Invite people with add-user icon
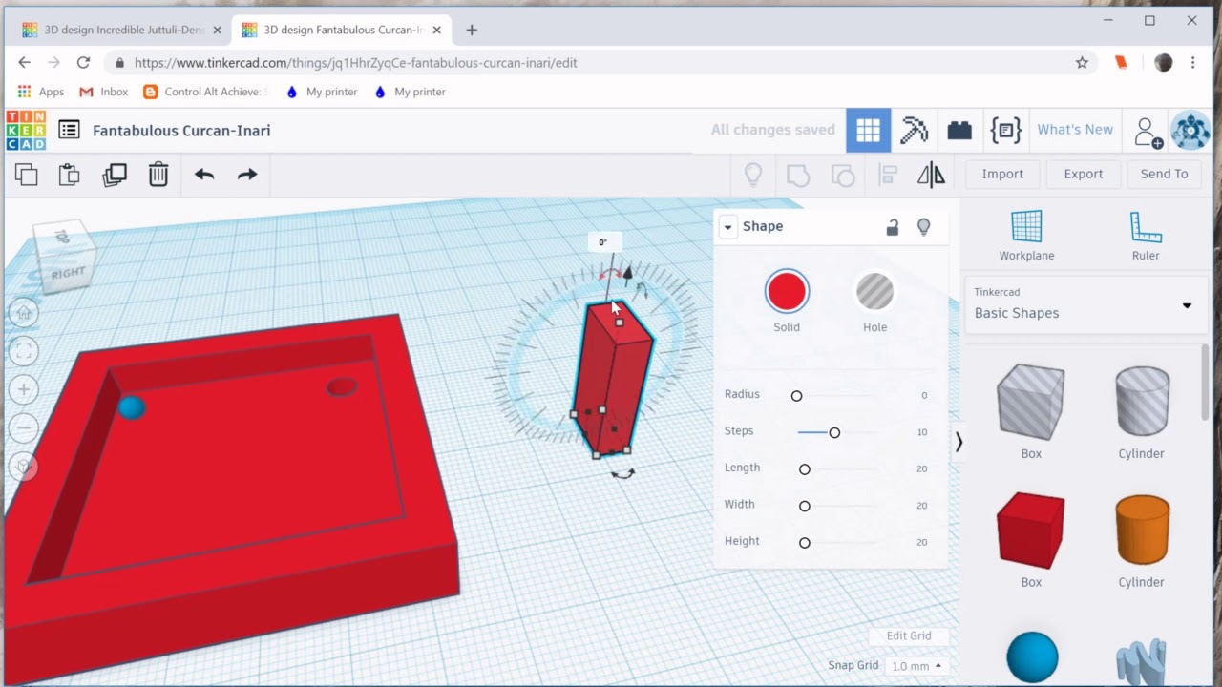 (x=1148, y=131)
